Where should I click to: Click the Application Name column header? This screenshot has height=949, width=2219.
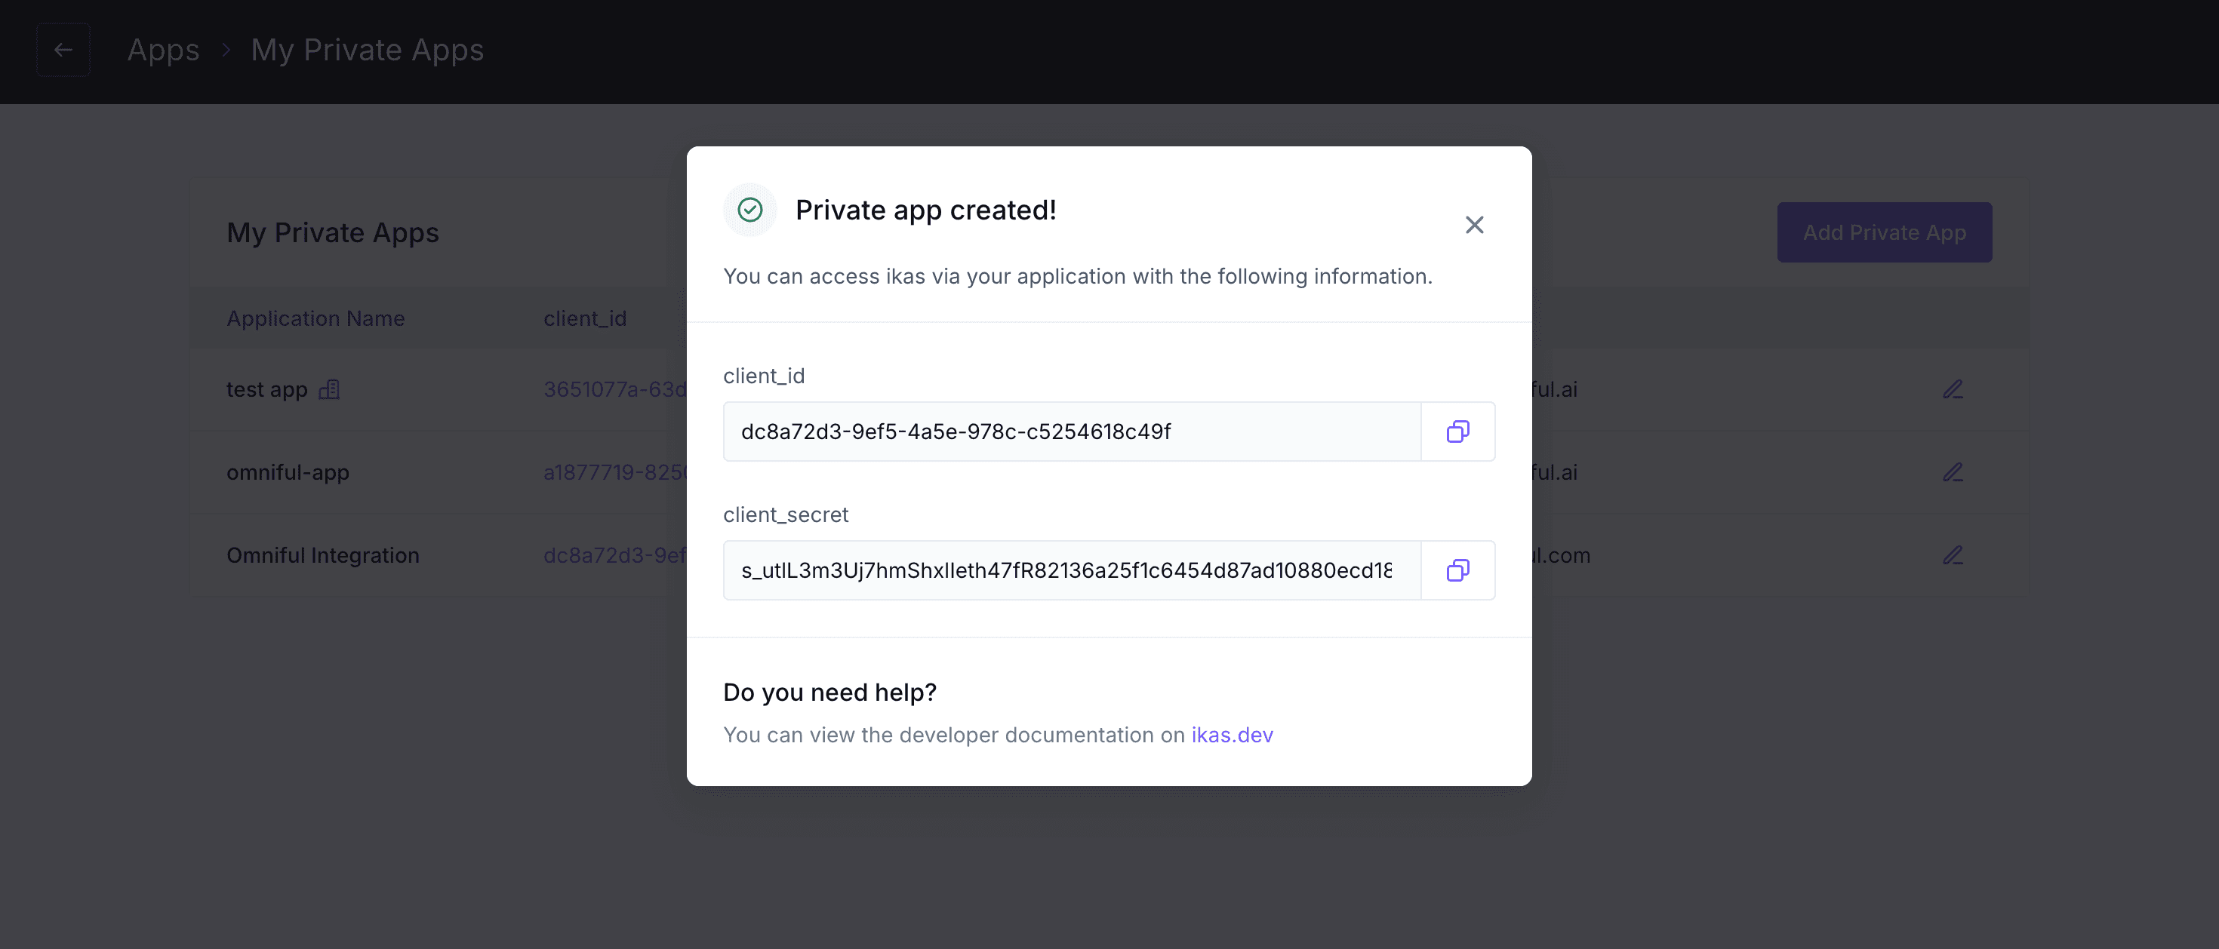[x=315, y=318]
